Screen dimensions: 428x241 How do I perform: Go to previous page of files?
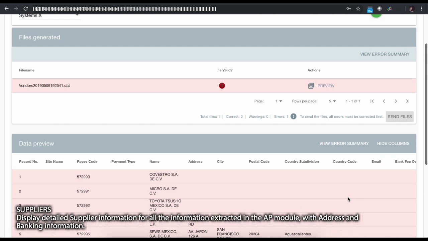coord(384,101)
